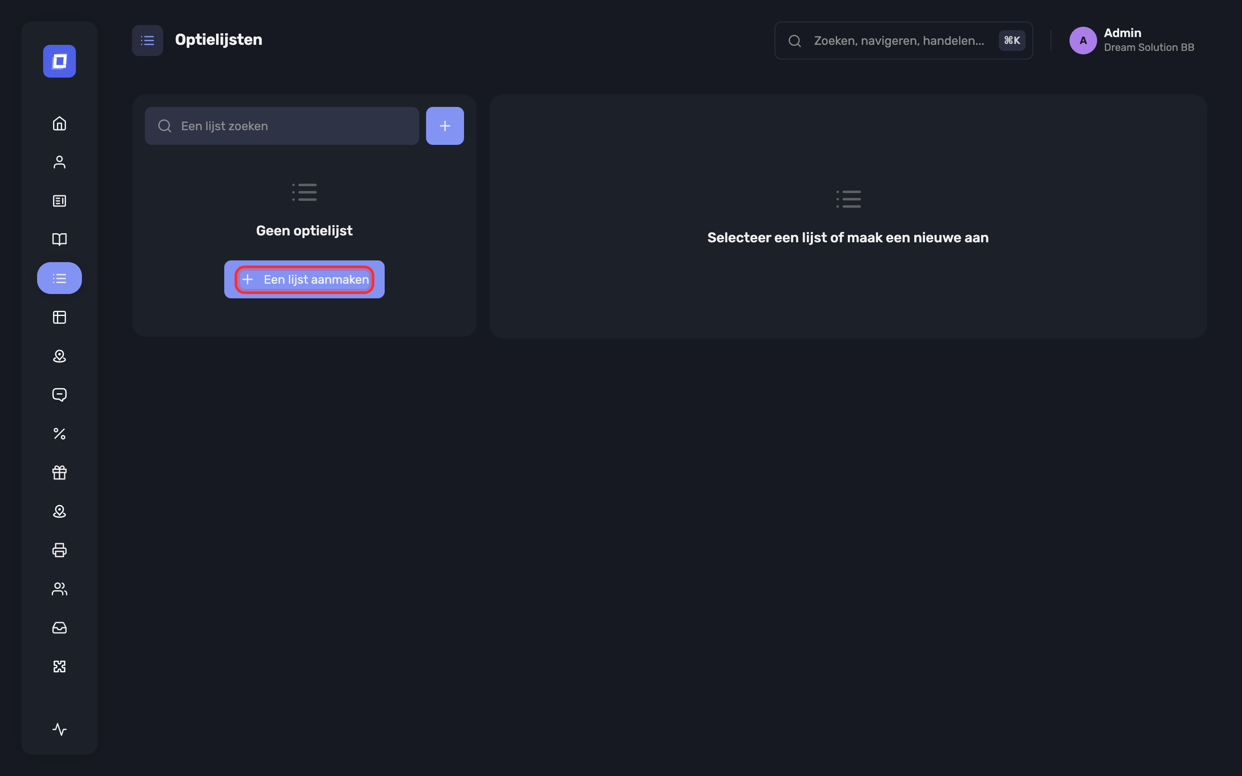Click the 'Optielijsten' page title
Viewport: 1242px width, 776px height.
coord(219,40)
